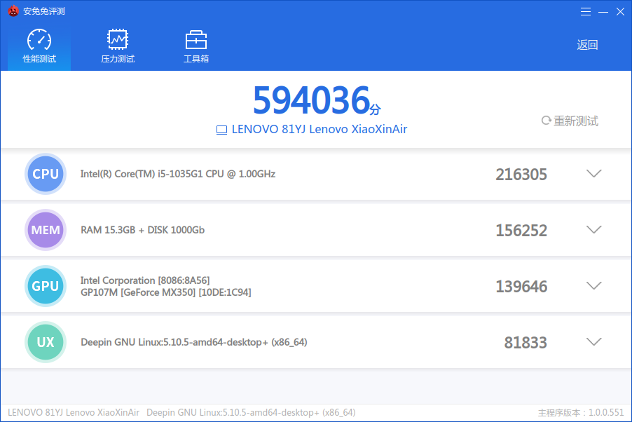Click the CPU score 216305
Screen dimensions: 632x422
[521, 175]
